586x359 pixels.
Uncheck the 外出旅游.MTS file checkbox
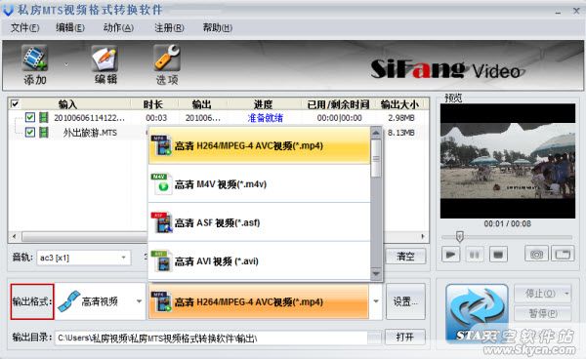30,132
